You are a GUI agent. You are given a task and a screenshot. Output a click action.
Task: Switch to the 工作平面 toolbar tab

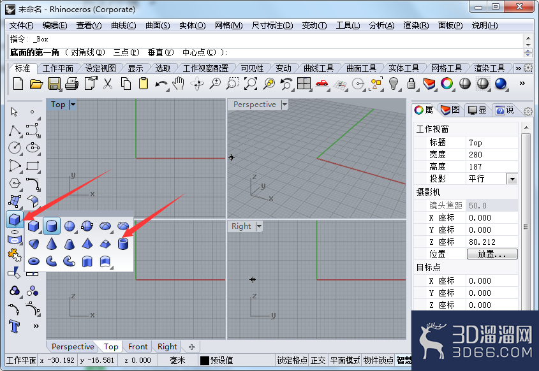click(x=58, y=68)
